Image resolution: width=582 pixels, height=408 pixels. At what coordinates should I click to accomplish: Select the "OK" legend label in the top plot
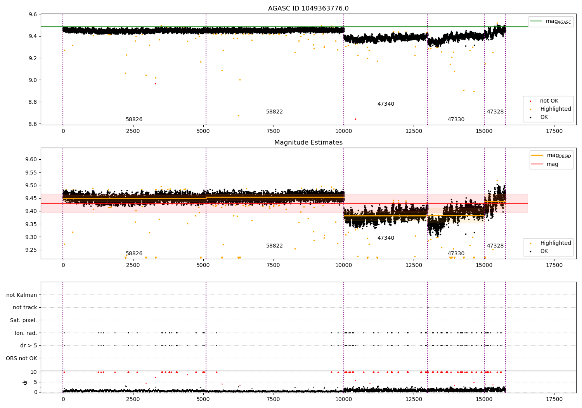pos(544,117)
